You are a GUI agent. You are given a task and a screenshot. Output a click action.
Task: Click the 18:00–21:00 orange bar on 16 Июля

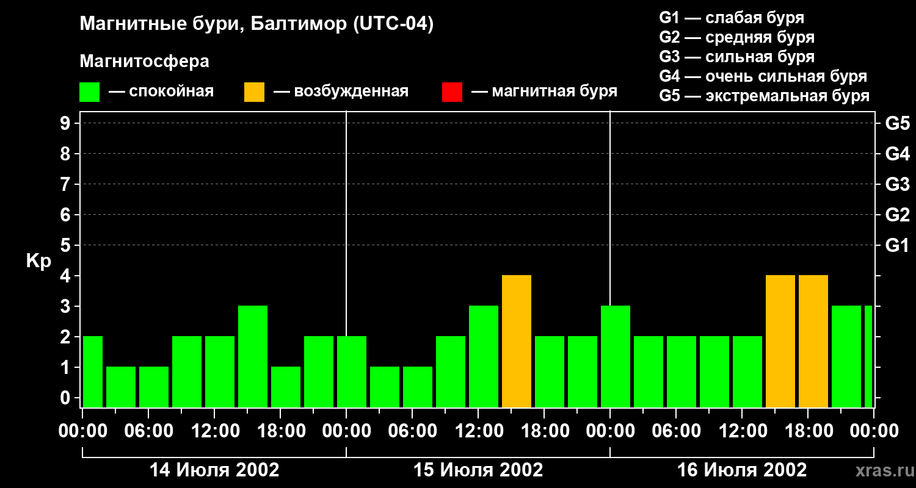(x=813, y=342)
